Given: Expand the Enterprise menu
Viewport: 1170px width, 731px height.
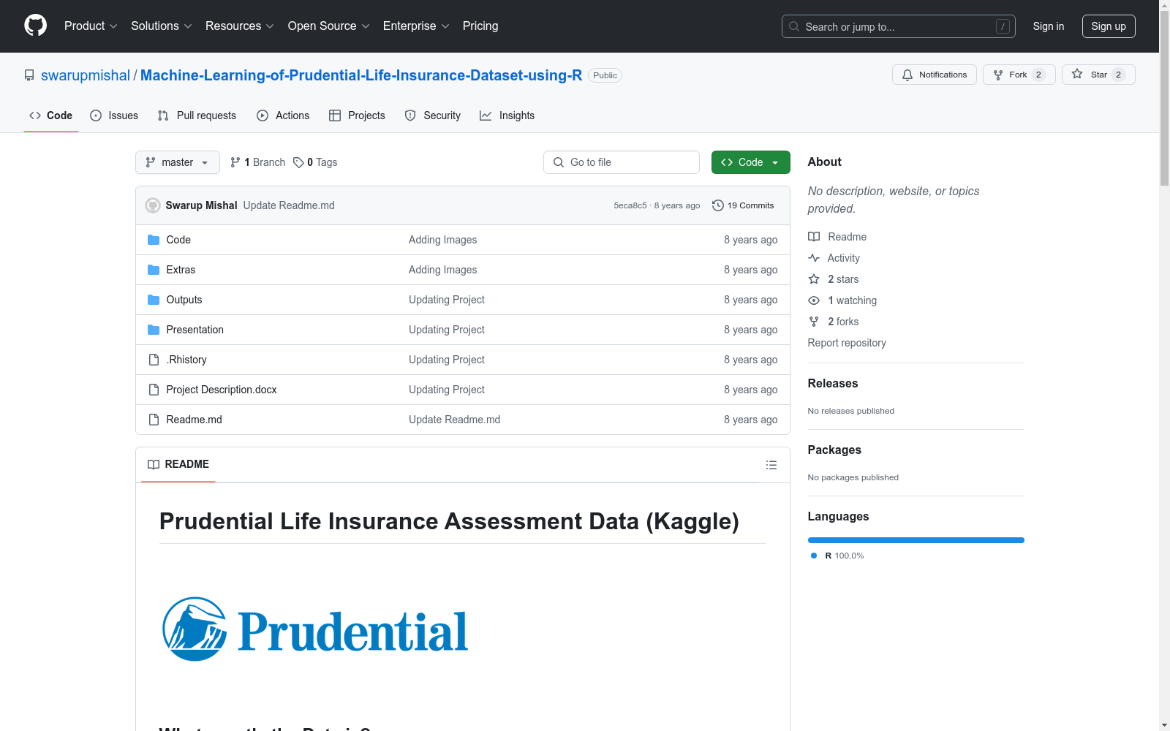Looking at the screenshot, I should point(416,26).
